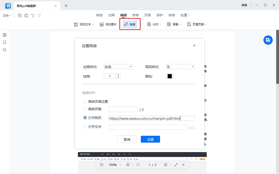Switch to the 阅读 tab
Screen dimensions: 279x174
[x=99, y=15]
